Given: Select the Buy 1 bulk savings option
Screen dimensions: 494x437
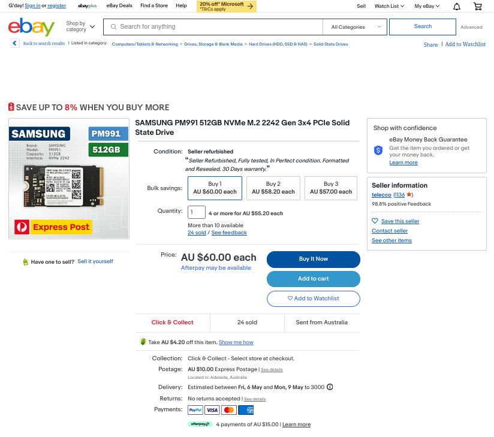Looking at the screenshot, I should [x=215, y=188].
